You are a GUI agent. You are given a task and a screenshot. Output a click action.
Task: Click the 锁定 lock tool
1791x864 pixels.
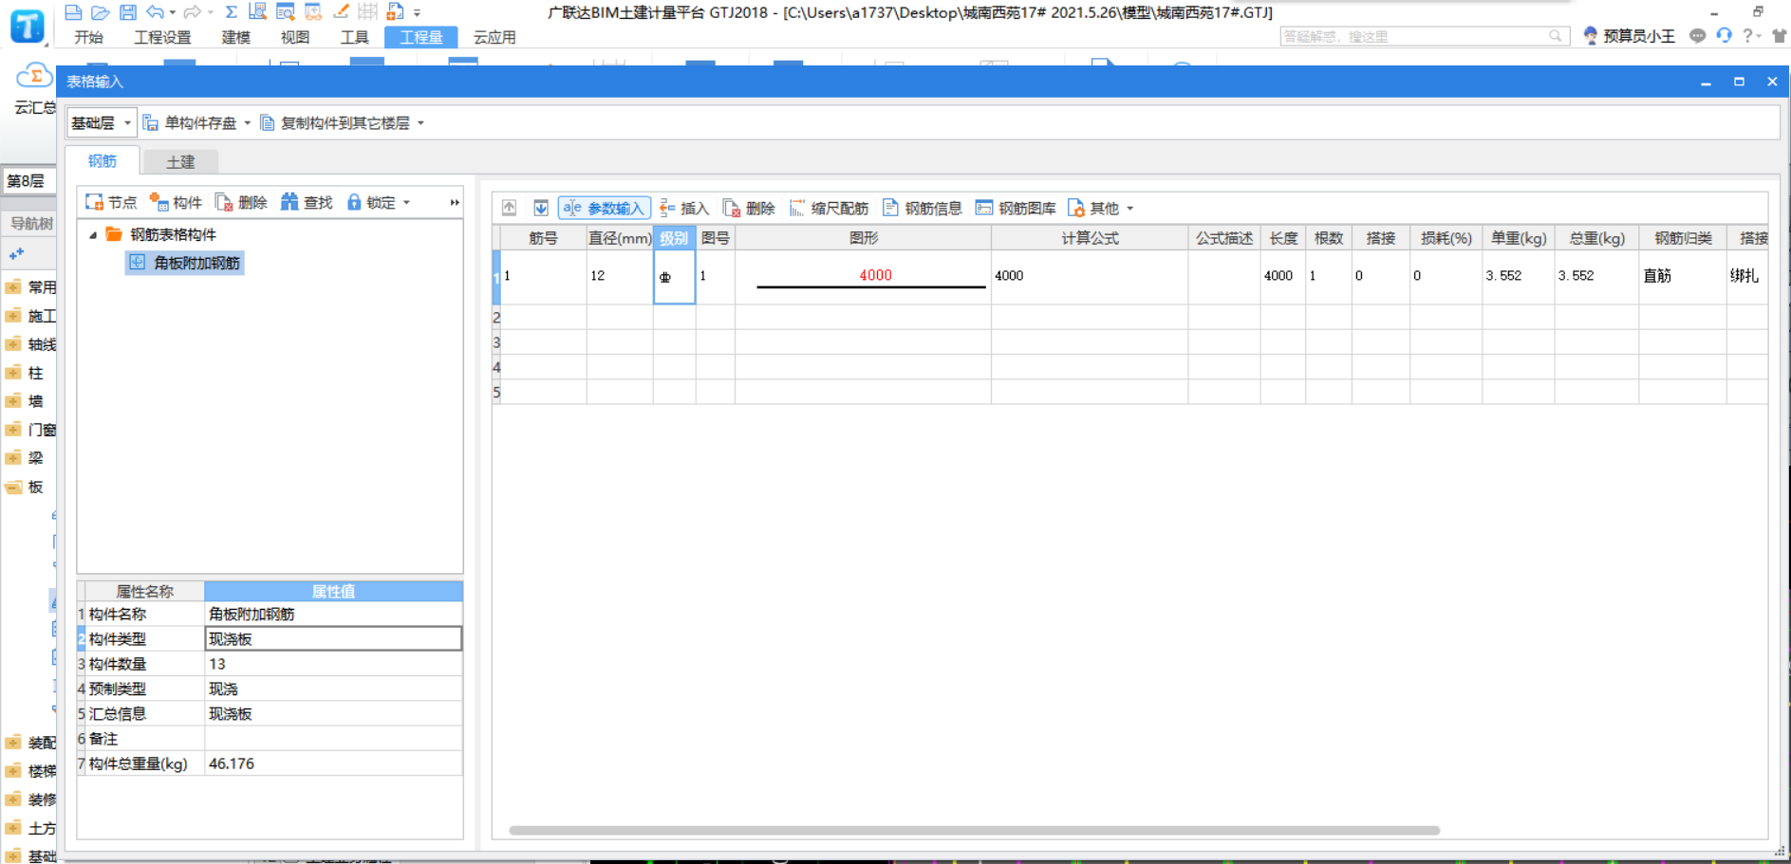point(371,202)
